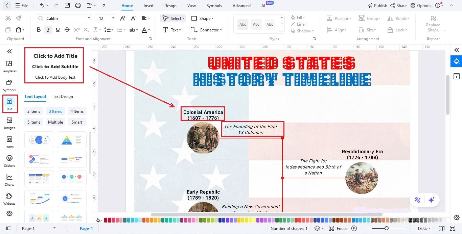
Task: Select the pyramid text layout thumbnail
Action: 72,140
